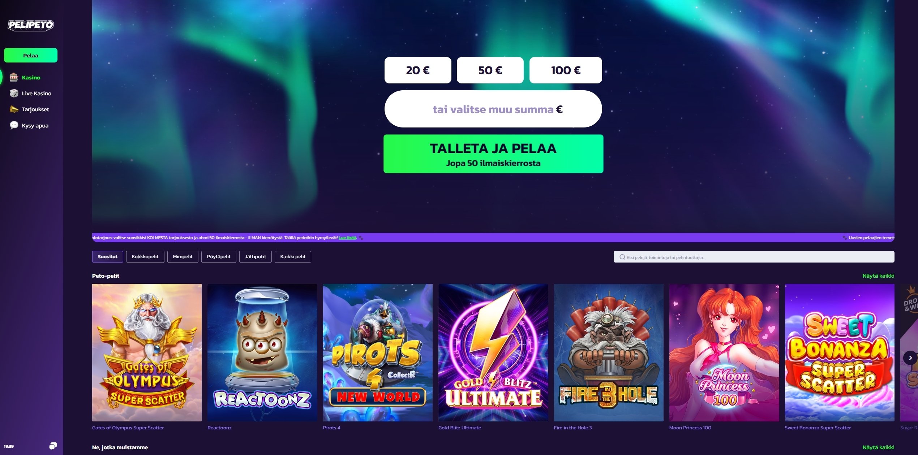The width and height of the screenshot is (918, 455).
Task: Show next games with carousel arrow
Action: click(x=910, y=358)
